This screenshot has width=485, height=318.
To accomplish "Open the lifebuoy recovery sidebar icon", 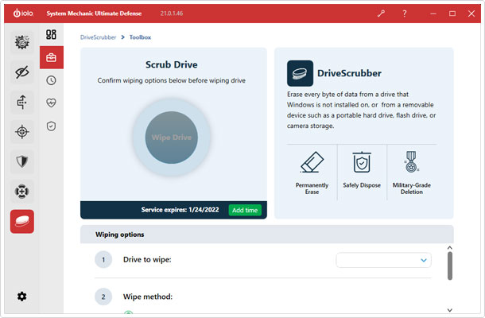I will point(22,192).
